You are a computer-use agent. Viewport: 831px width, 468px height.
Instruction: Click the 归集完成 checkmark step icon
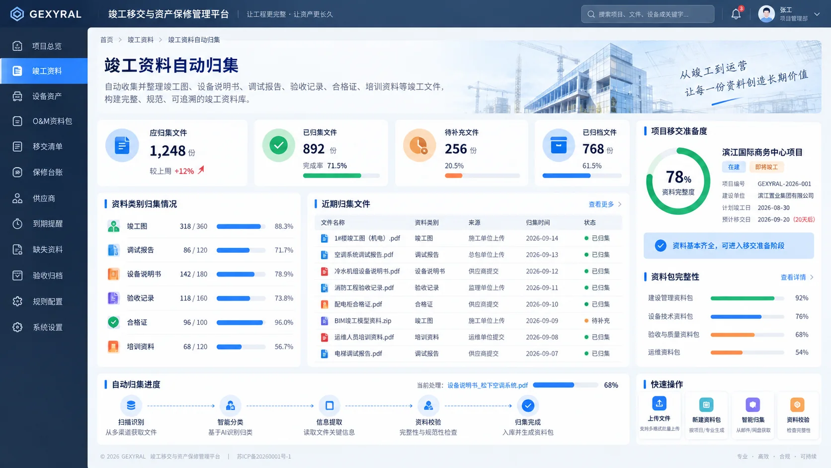click(x=528, y=406)
